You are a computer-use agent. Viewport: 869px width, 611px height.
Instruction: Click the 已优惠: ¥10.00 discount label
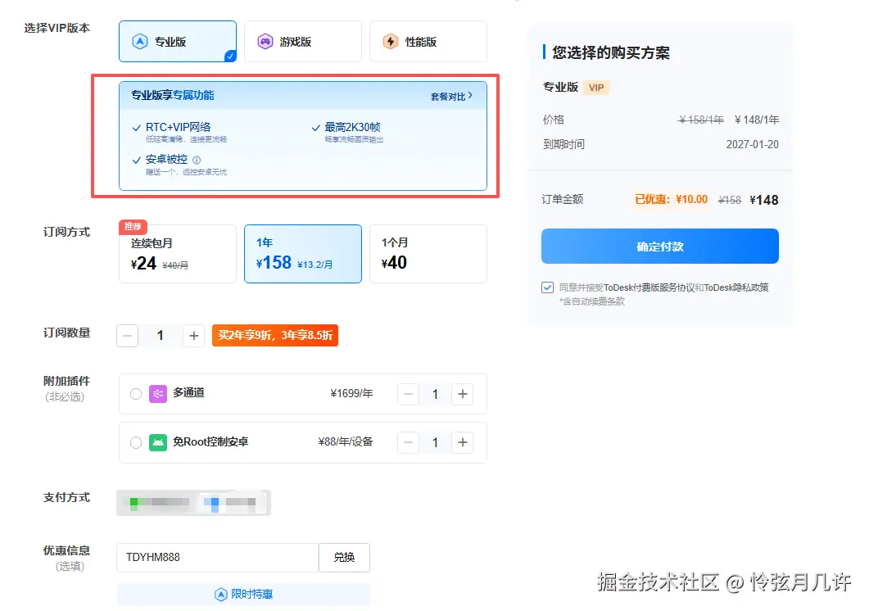[671, 200]
